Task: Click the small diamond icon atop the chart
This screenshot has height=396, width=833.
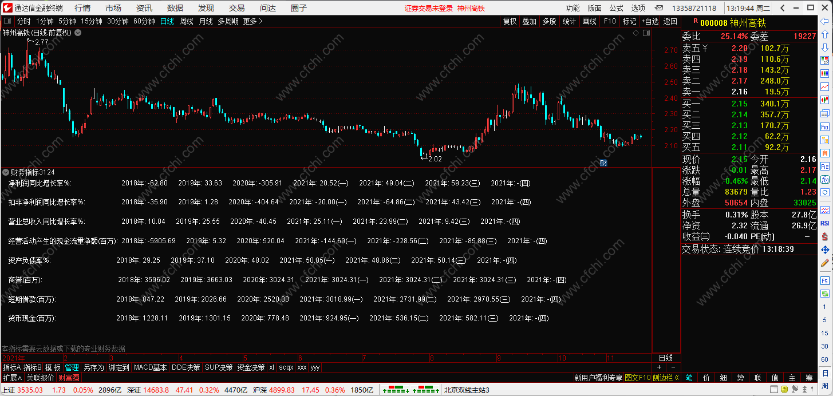Action: (635, 33)
